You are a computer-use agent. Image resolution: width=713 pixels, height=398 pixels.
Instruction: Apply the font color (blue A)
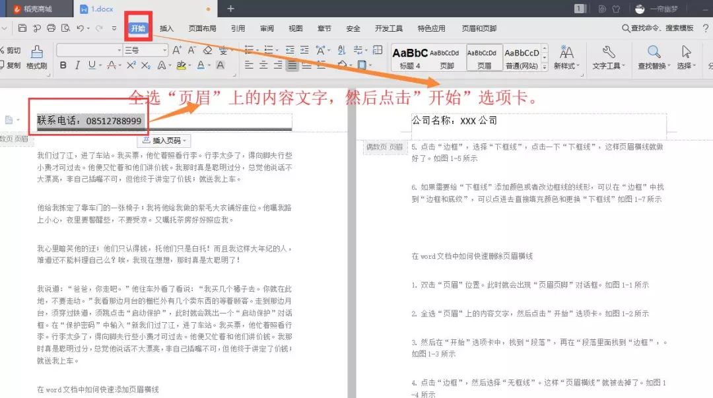[x=201, y=65]
